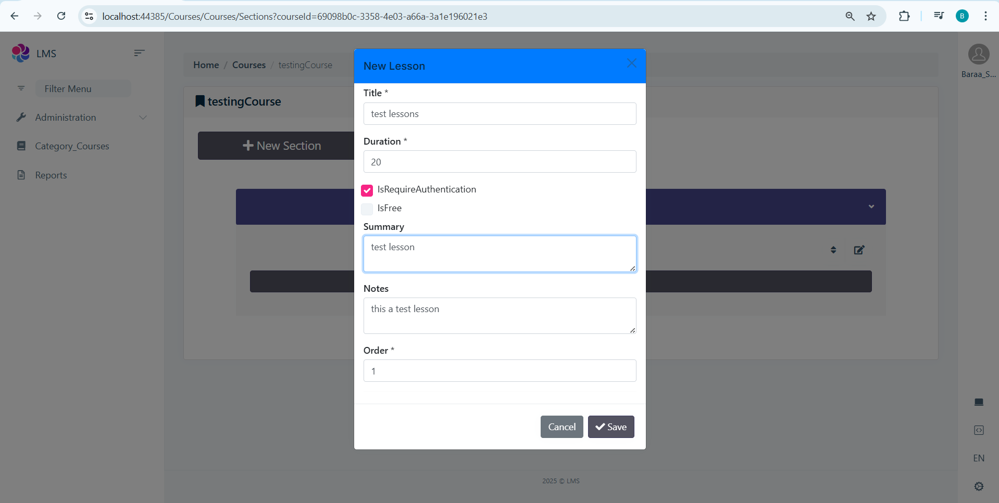Click the LMS brand text
999x503 pixels.
(x=46, y=54)
